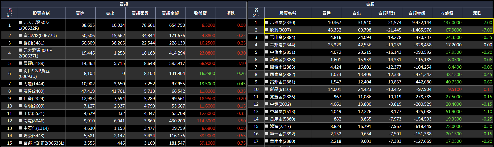Select the checkbox for 陽明(2609)
Screen dimensions: 494x147
pyautogui.click(x=20, y=106)
